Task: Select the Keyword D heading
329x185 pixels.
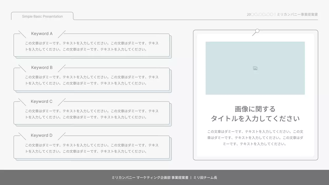Action: pos(42,135)
